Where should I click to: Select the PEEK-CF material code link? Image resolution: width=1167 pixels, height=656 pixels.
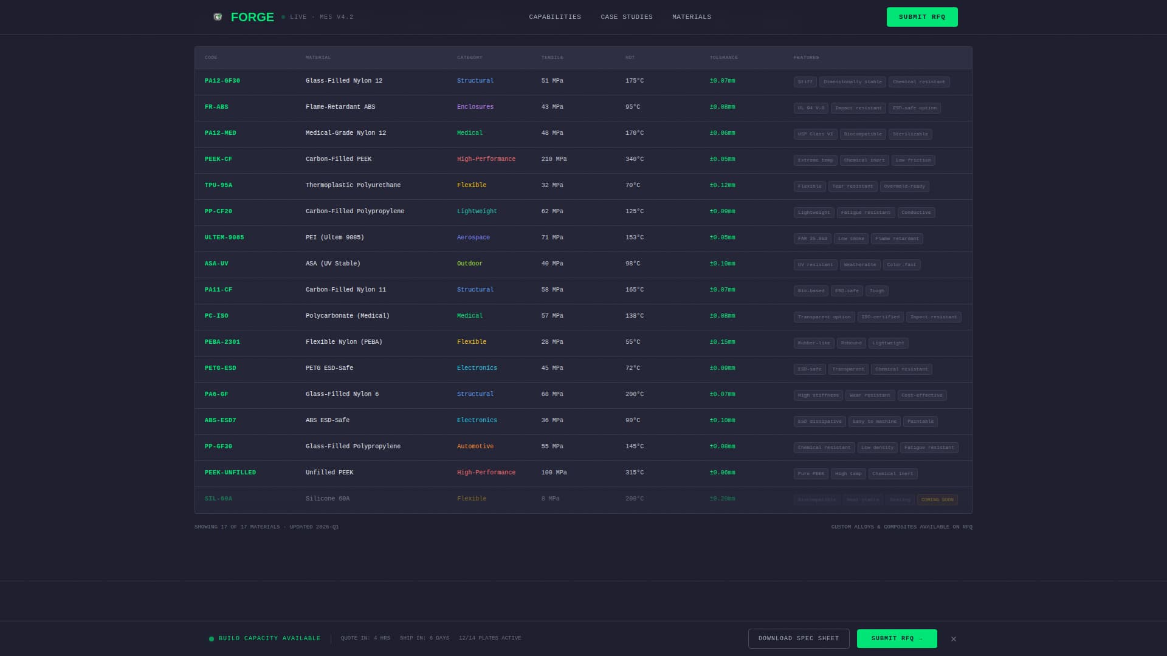(218, 159)
